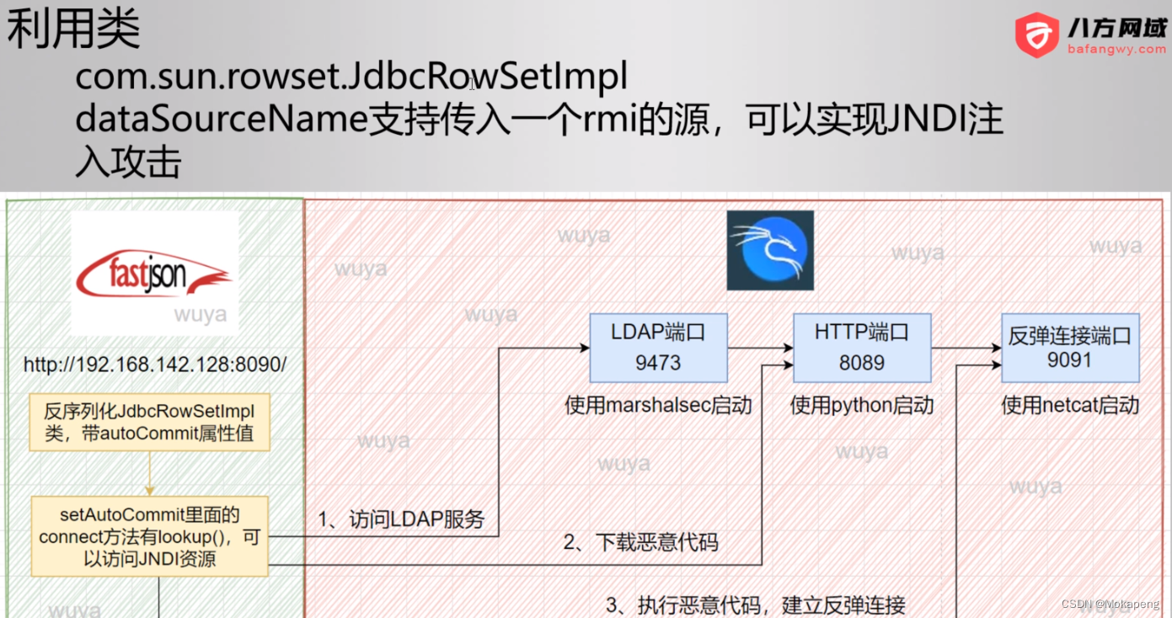Image resolution: width=1172 pixels, height=618 pixels.
Task: Click the 八方网域 brand name text
Action: [1116, 27]
